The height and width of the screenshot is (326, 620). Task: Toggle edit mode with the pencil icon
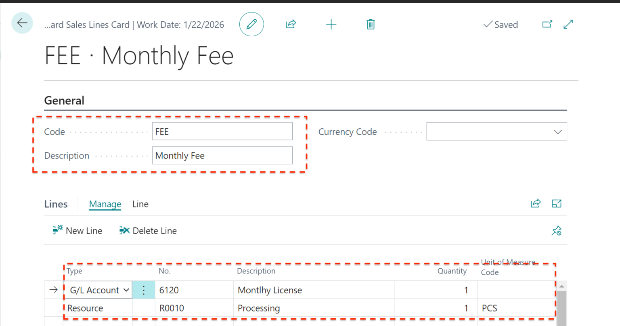pyautogui.click(x=251, y=24)
